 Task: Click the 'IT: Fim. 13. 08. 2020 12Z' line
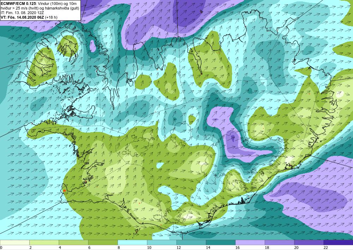click(x=22, y=13)
